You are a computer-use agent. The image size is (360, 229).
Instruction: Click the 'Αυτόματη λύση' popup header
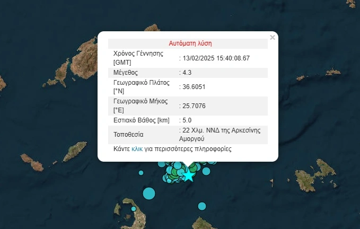click(x=190, y=43)
